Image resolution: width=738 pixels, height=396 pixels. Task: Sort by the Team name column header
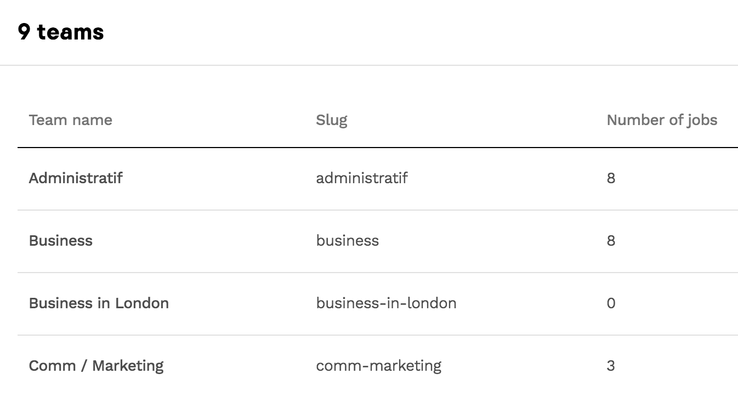point(70,120)
